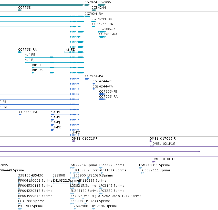This screenshot has width=218, height=210.
Task: Open the DME1-021P16 feature label
Action: point(163,144)
